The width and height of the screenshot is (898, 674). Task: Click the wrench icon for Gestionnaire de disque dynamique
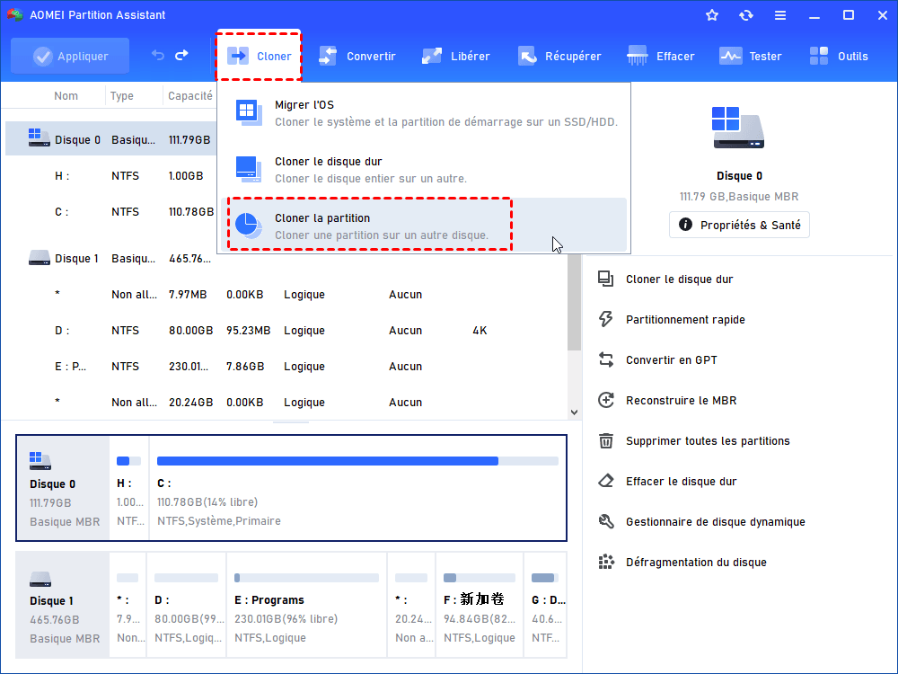pyautogui.click(x=606, y=521)
